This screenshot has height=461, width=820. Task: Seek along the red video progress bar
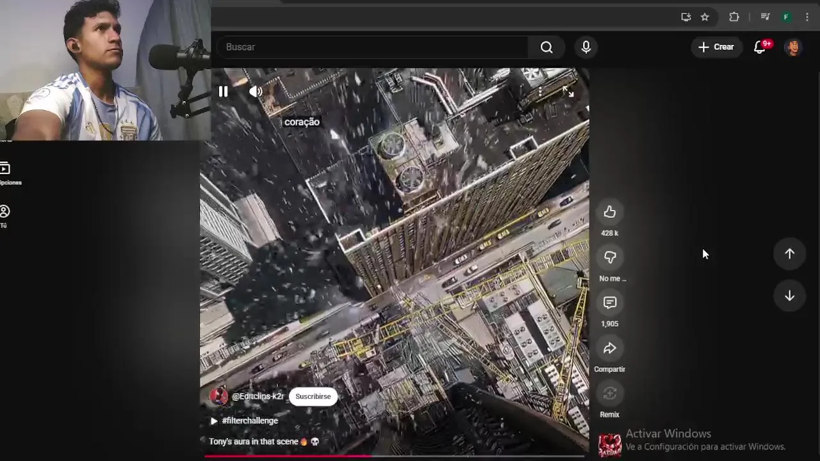(x=395, y=456)
